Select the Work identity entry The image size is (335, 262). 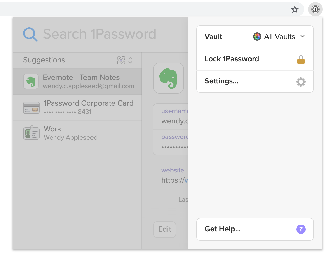77,133
